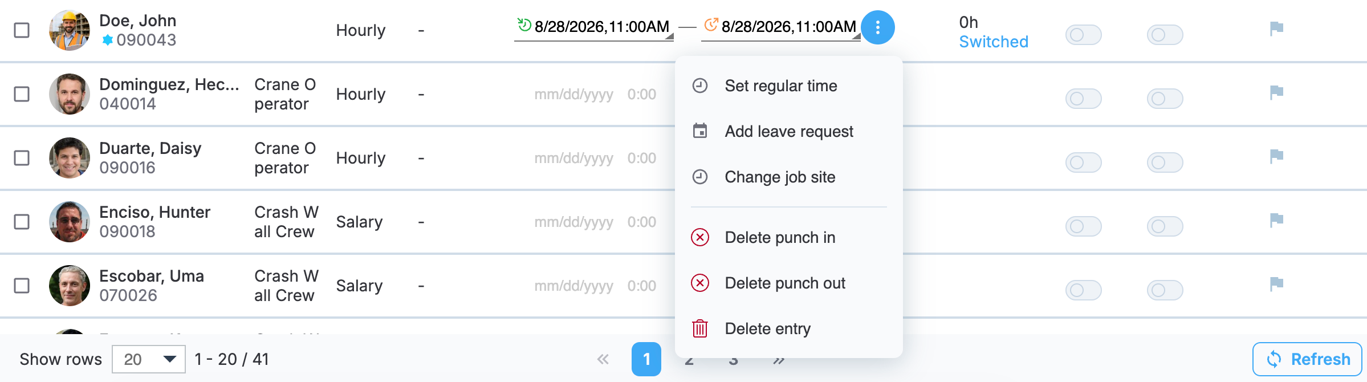The width and height of the screenshot is (1367, 382).
Task: Click the flag icon in Doe, John row
Action: point(1276,29)
